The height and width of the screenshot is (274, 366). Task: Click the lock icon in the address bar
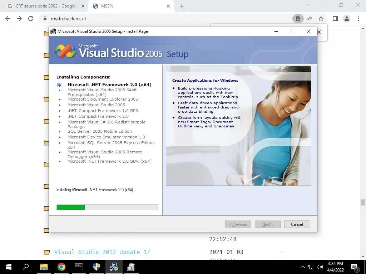point(45,19)
